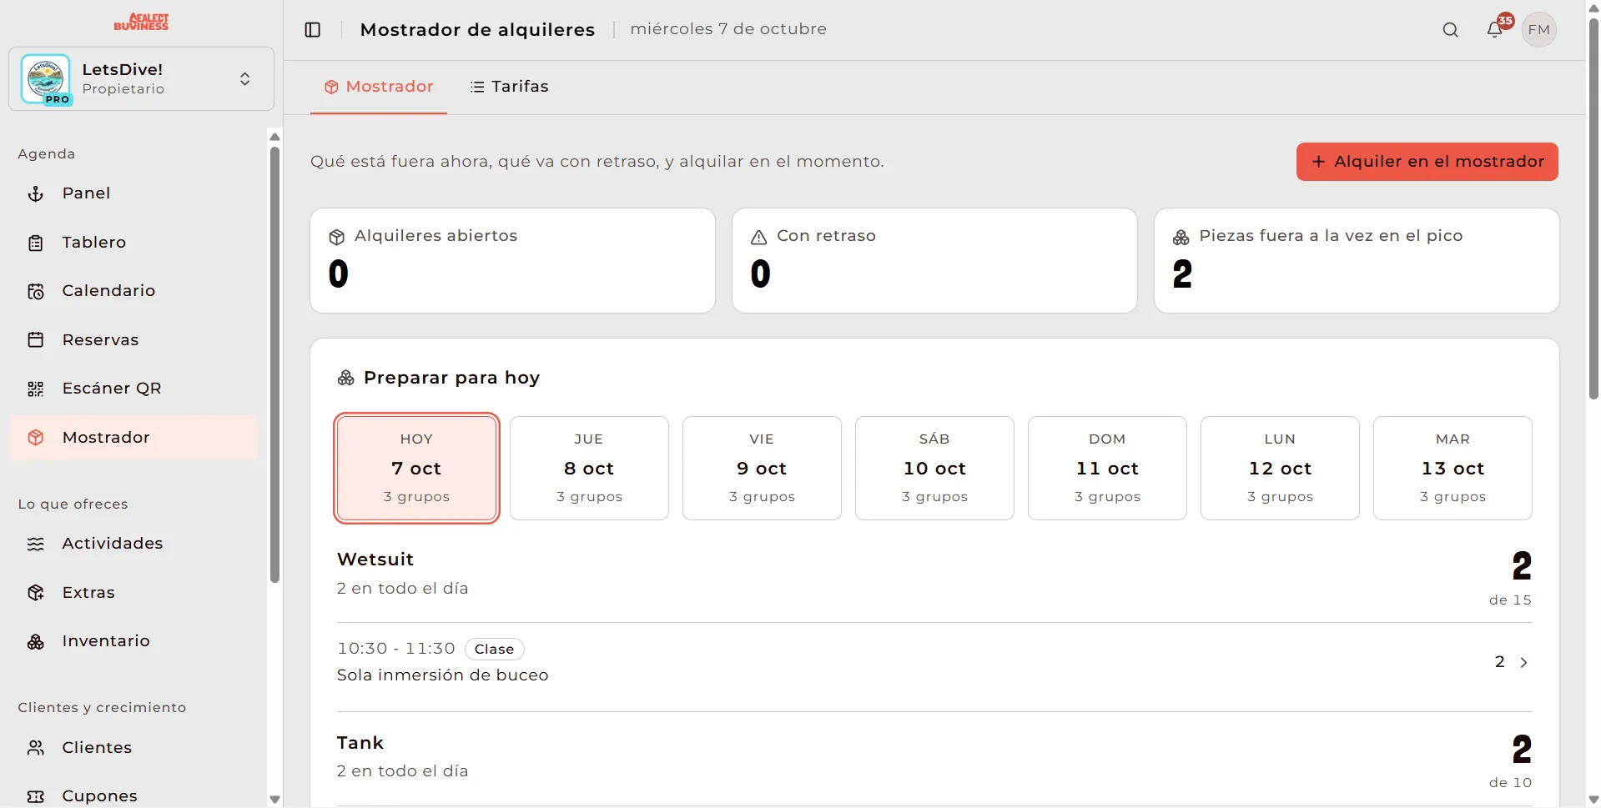Expand the LetsDive! business switcher
The image size is (1601, 808).
pos(141,79)
